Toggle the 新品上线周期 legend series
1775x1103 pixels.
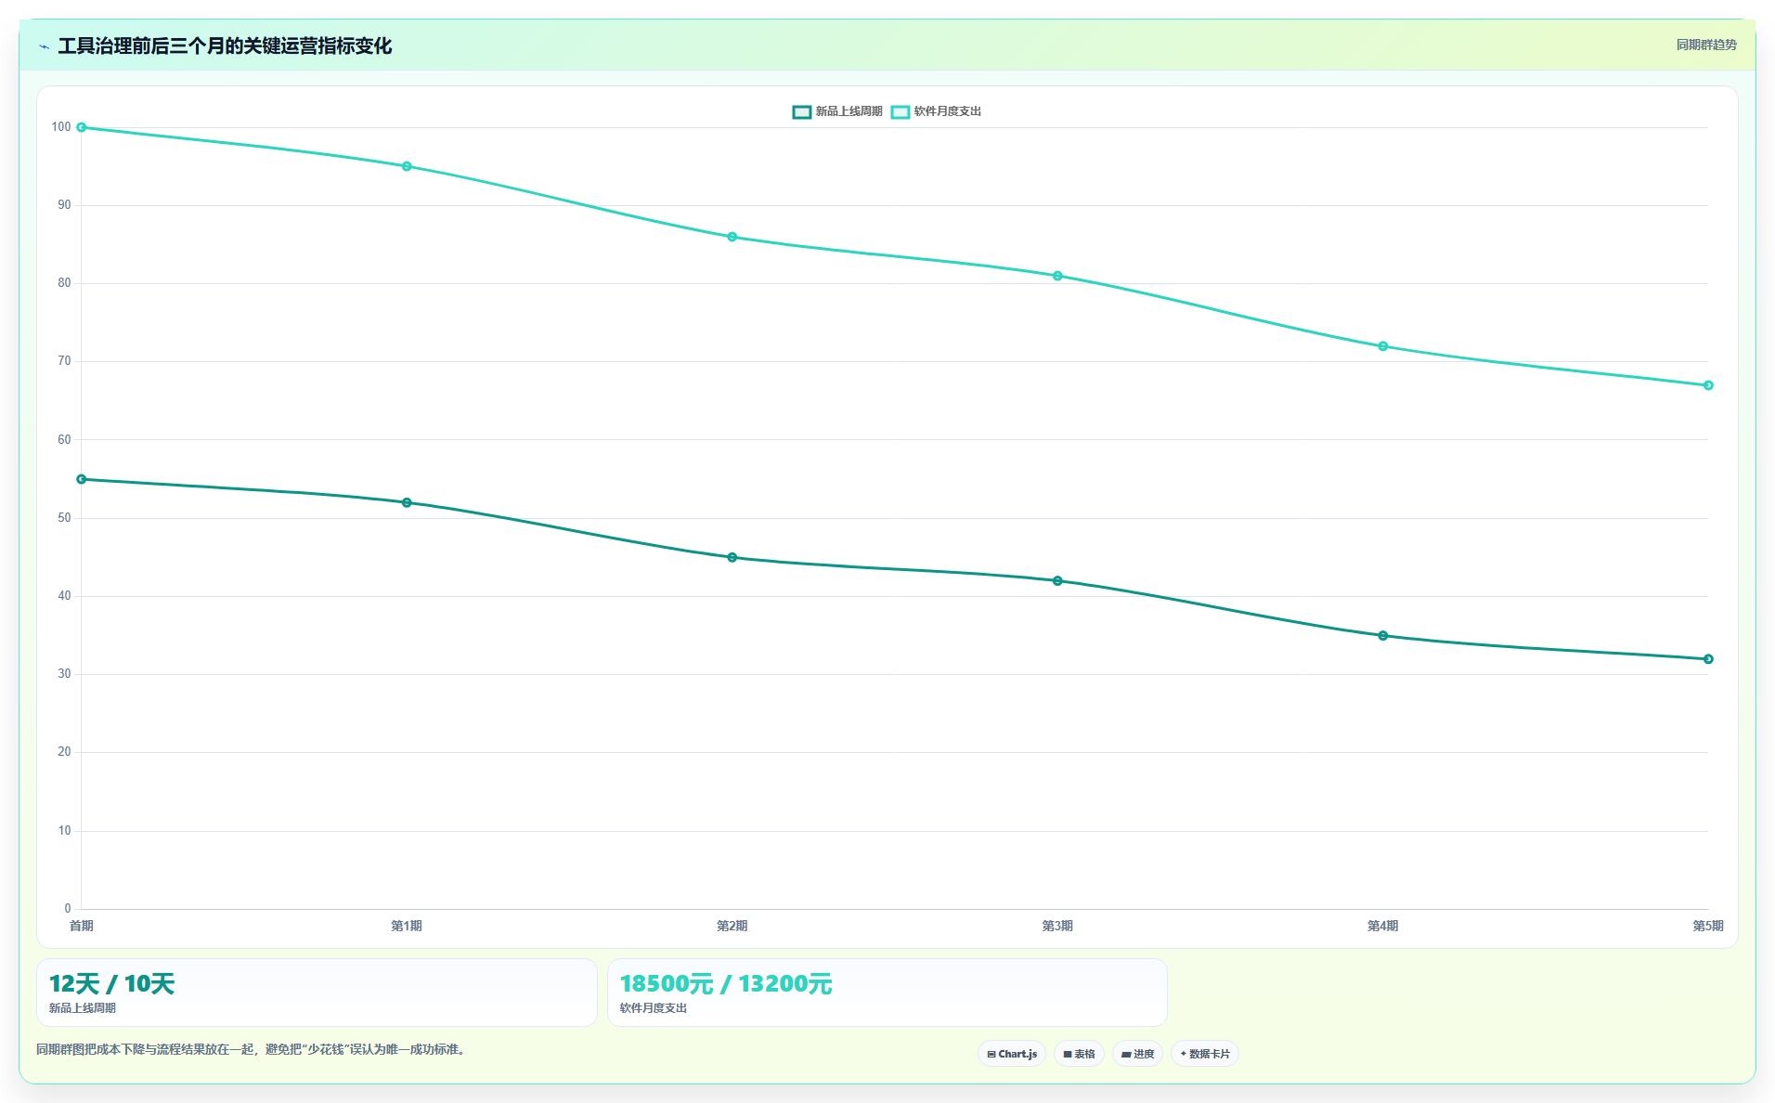tap(837, 111)
